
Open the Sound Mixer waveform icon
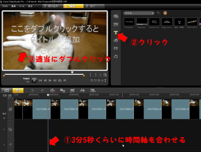point(82,90)
